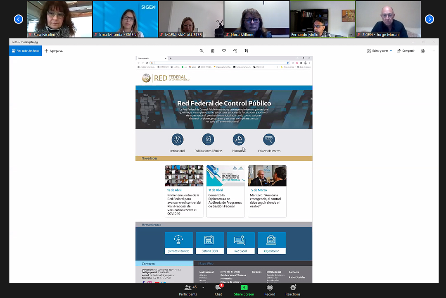Image resolution: width=446 pixels, height=298 pixels.
Task: Open 'Editar y crear' dropdown
Action: pos(380,51)
